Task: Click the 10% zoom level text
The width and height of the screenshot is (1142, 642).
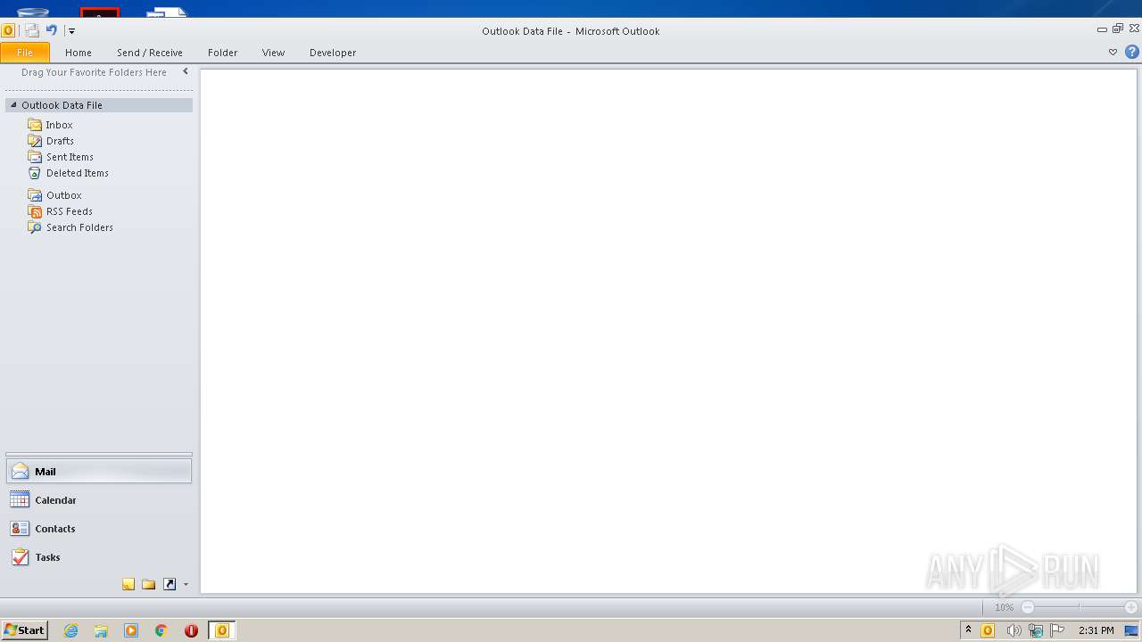Action: [1004, 607]
